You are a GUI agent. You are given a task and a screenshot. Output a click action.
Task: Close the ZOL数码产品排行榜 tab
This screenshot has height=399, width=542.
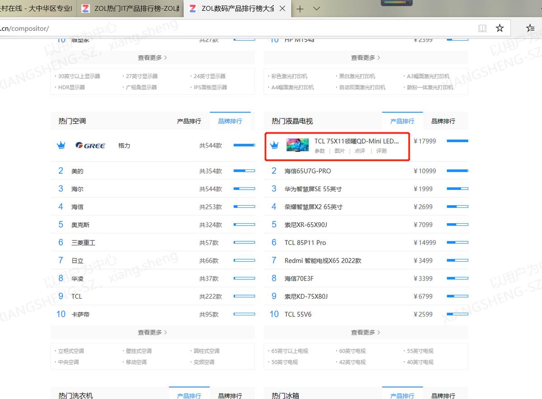[x=282, y=9]
